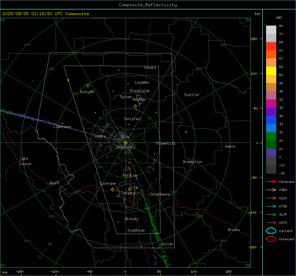Image resolution: width=296 pixels, height=276 pixels.
Task: Select the yellow diamond marker beside RockyMH
Action: pos(88,86)
